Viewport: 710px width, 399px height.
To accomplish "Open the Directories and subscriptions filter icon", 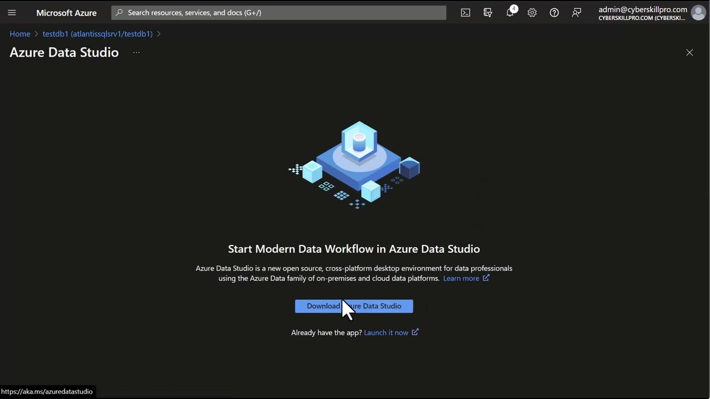I will coord(488,13).
